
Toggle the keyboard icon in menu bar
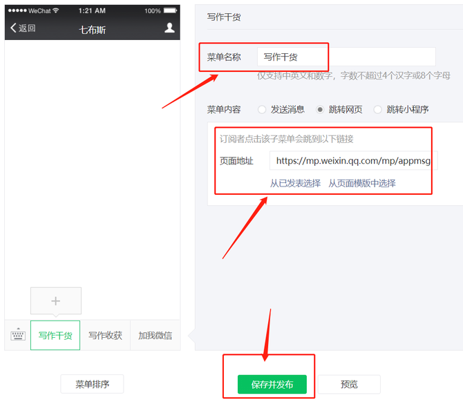click(x=18, y=335)
